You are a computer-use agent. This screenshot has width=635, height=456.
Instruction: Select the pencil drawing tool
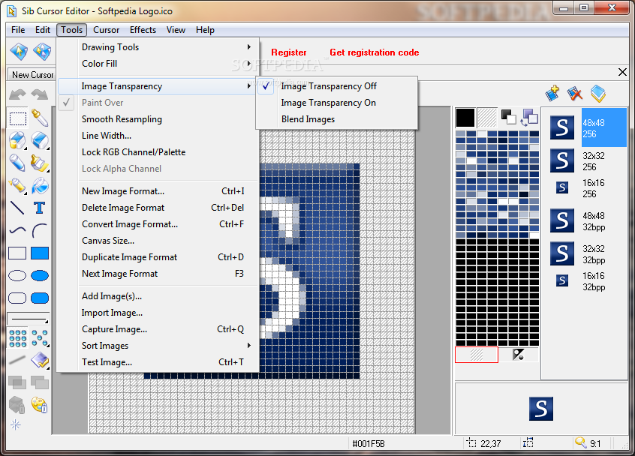17,163
